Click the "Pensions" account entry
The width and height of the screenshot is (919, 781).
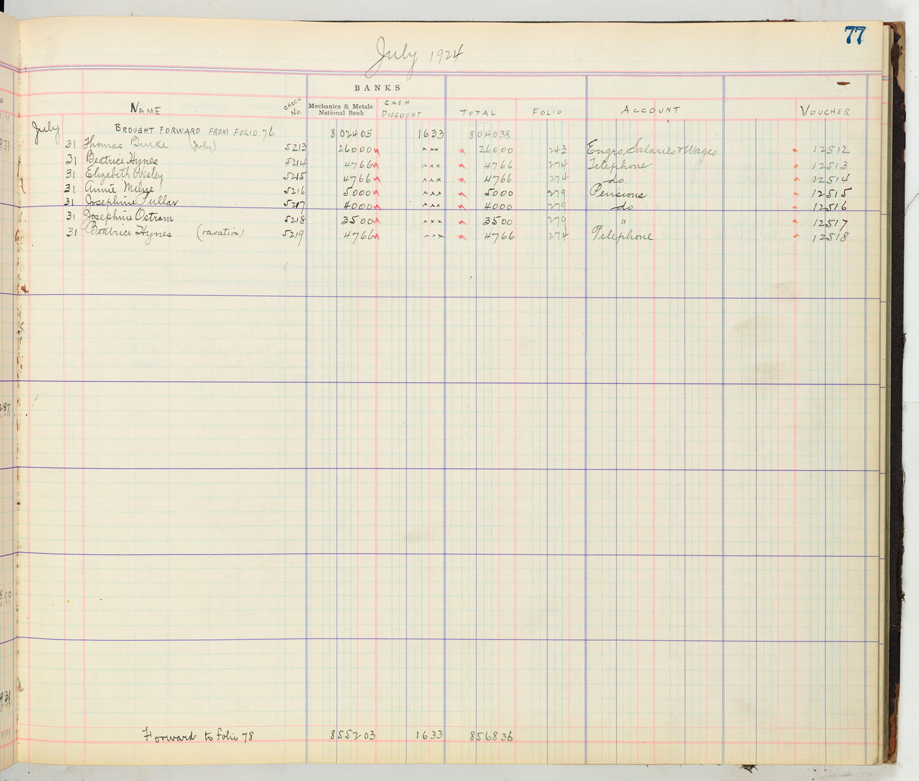[618, 192]
